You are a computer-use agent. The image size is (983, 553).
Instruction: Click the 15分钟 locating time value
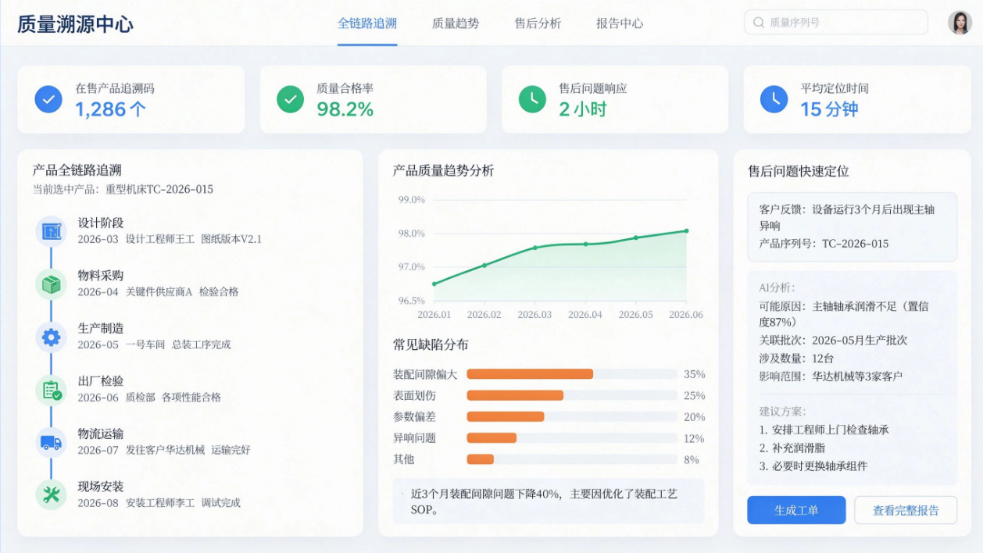click(x=829, y=109)
